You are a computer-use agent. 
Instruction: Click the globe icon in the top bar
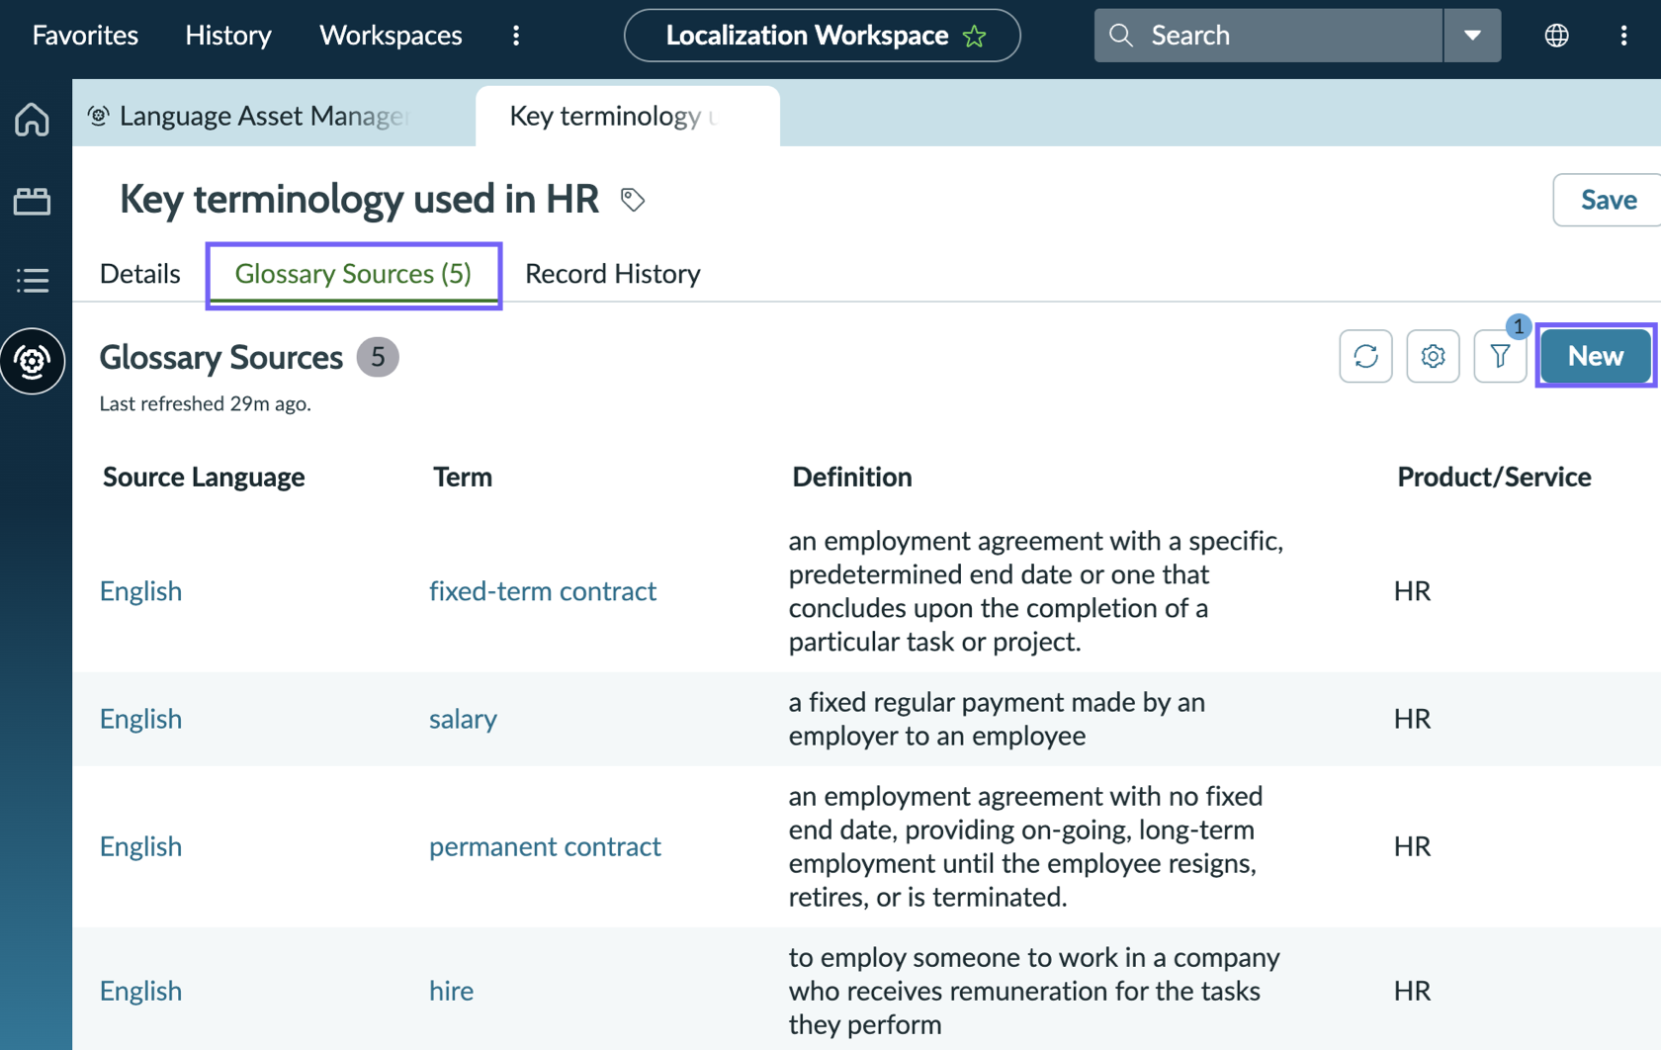click(x=1556, y=36)
